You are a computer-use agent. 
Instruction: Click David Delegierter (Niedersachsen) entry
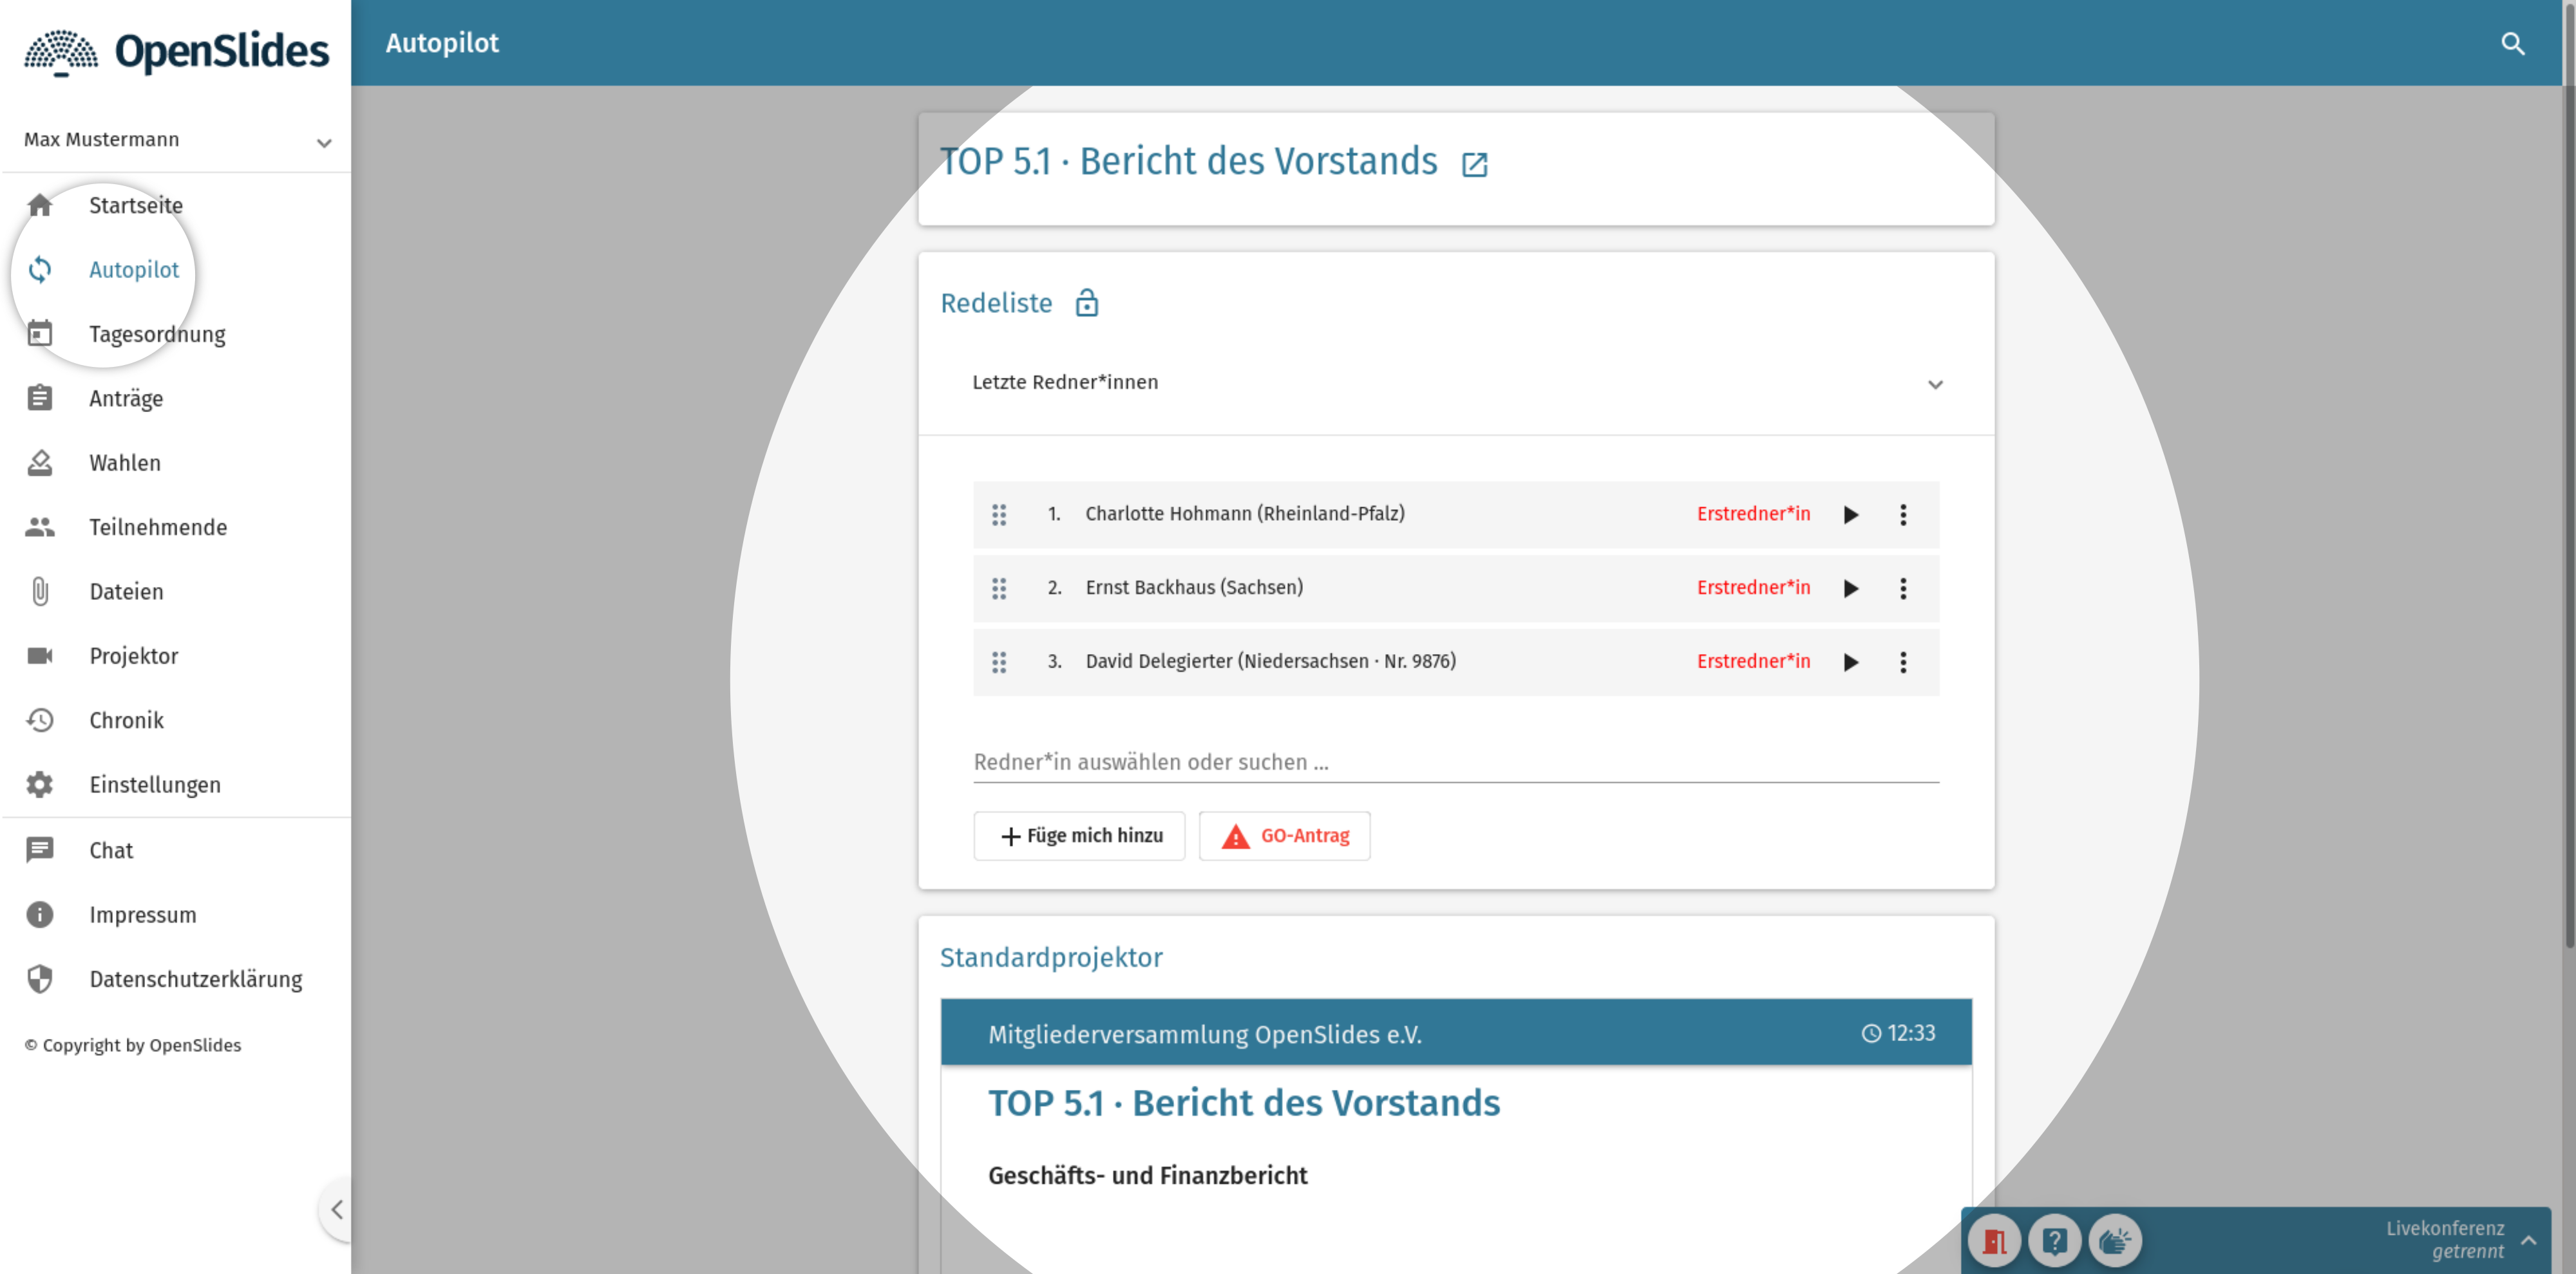1271,662
